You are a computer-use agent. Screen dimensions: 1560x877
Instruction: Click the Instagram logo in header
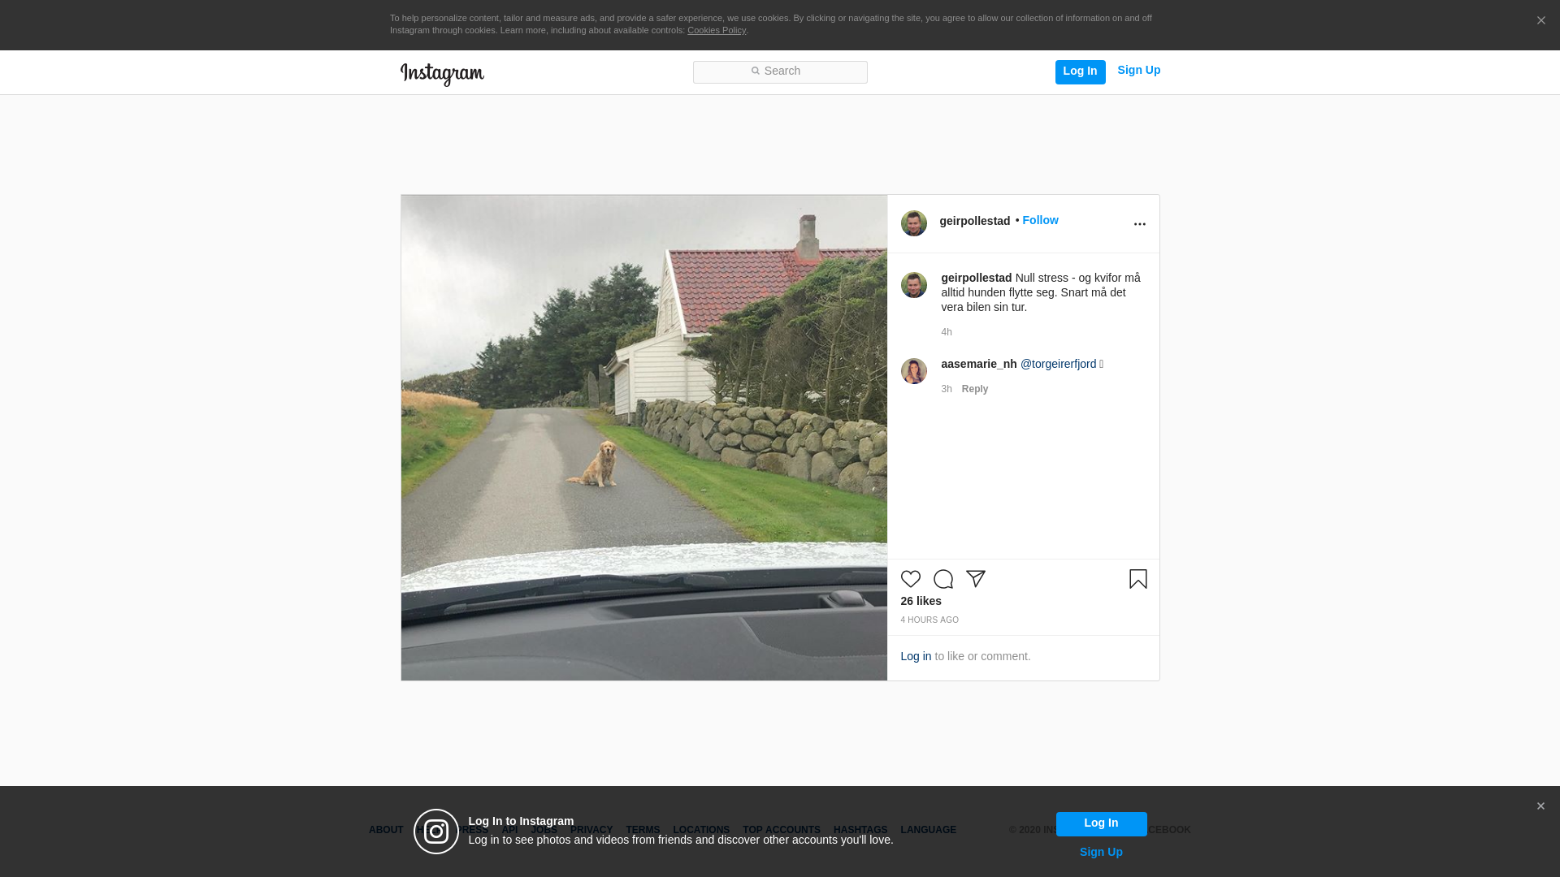click(x=442, y=74)
